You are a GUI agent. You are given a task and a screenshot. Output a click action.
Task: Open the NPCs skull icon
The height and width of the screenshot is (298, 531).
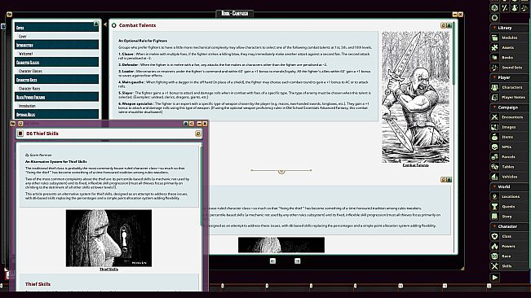pyautogui.click(x=494, y=147)
